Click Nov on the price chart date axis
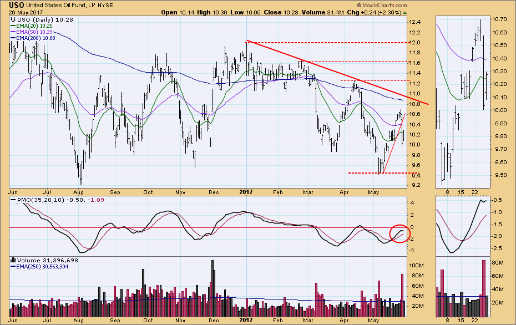Screen dimensions: 516x325 (x=180, y=192)
